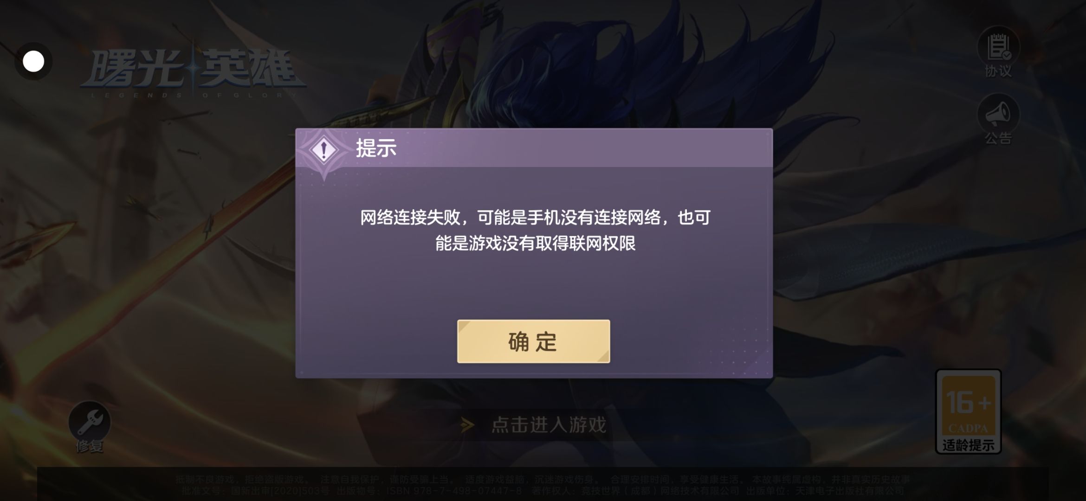Open the 公告 announcement megaphone icon
The height and width of the screenshot is (501, 1086).
coord(998,114)
